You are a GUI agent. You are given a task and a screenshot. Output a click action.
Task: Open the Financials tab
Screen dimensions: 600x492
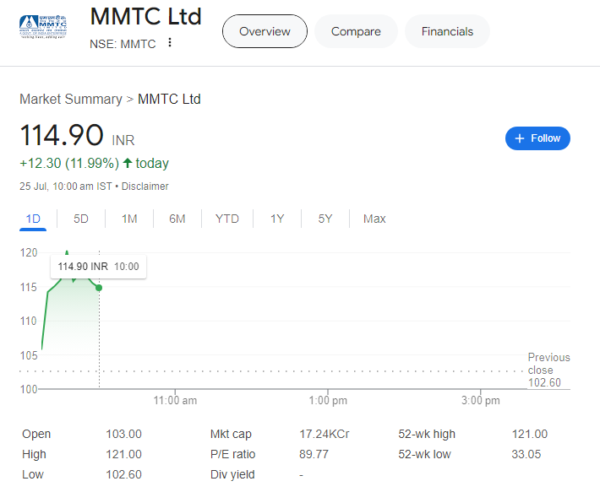coord(447,31)
